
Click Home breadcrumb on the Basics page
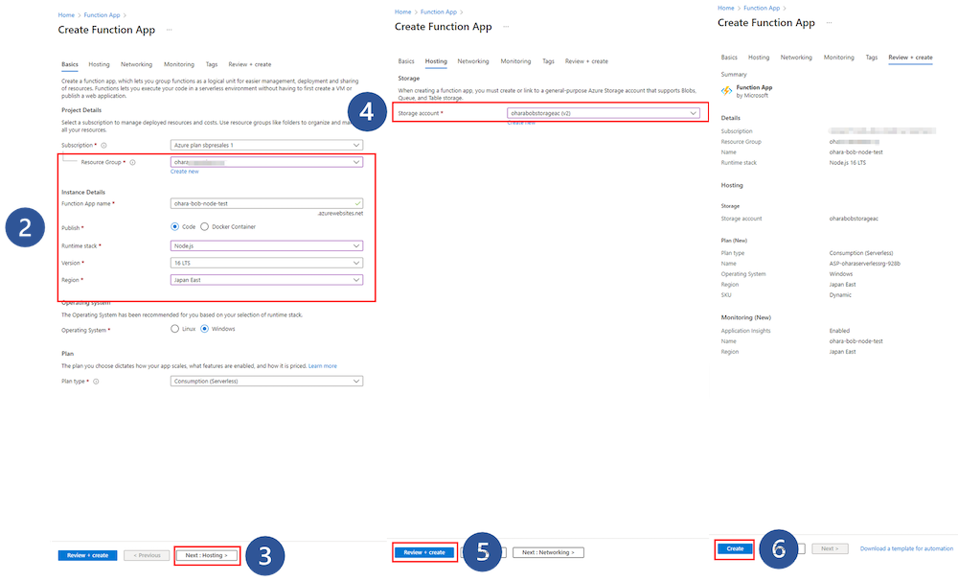(66, 15)
